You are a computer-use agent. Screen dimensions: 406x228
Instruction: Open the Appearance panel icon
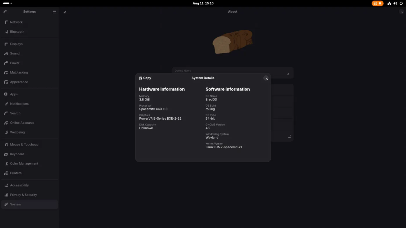coord(6,82)
